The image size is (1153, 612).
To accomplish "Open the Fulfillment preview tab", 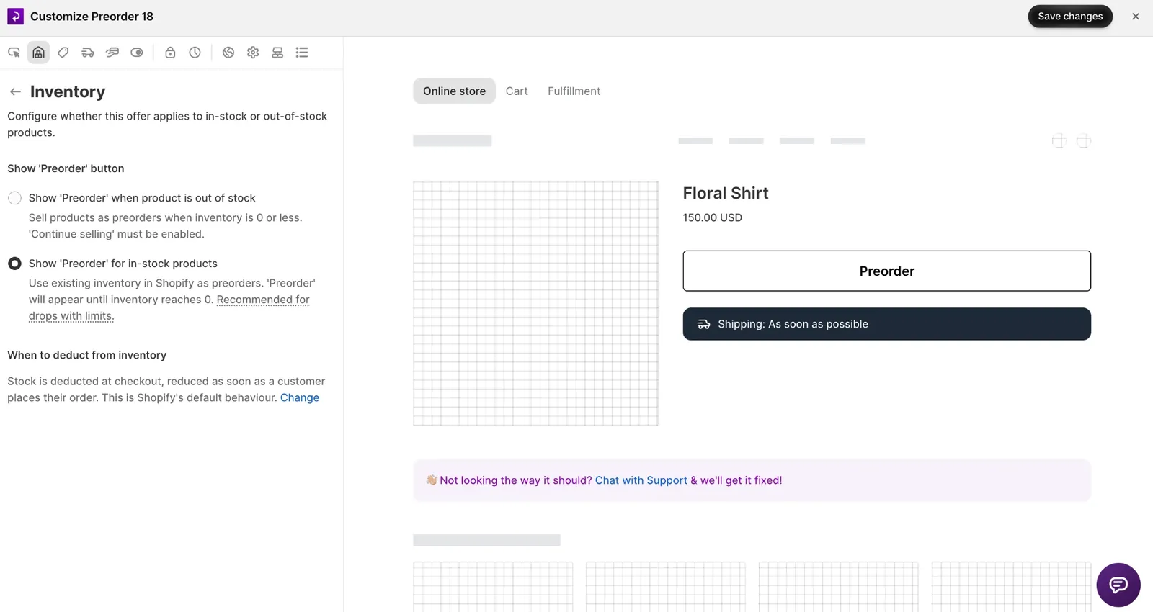I will [574, 91].
